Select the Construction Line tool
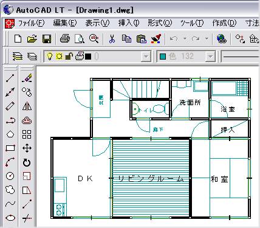Screen dimensions: 260x228 10,92
